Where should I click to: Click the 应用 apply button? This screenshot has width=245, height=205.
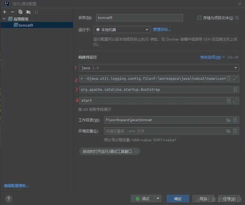[229, 199]
